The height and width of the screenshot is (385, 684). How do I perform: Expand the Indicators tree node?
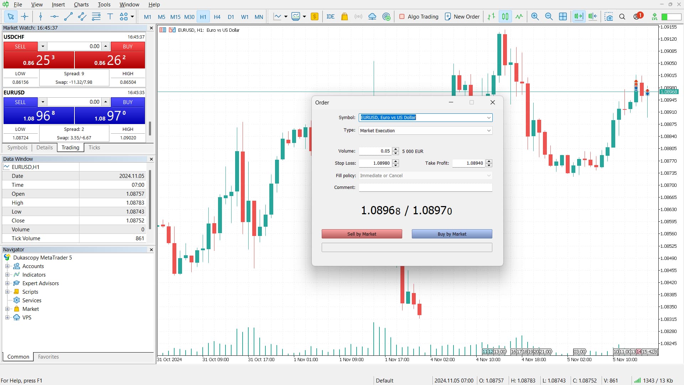[x=7, y=274]
